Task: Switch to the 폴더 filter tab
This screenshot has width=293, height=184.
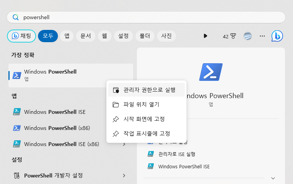Action: click(145, 36)
